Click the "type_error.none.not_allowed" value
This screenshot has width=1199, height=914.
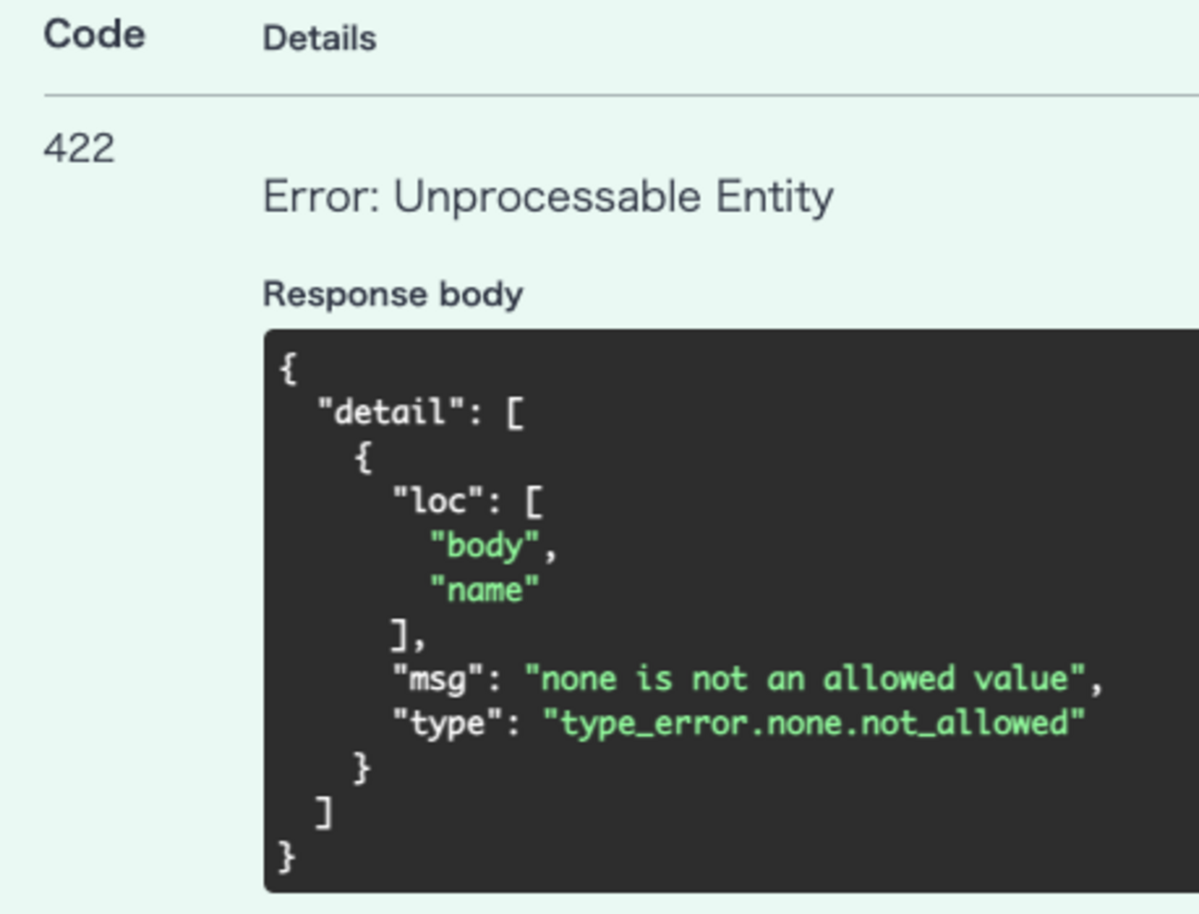click(x=813, y=723)
